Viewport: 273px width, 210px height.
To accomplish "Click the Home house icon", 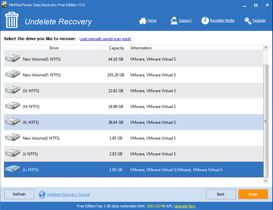I will pyautogui.click(x=142, y=21).
